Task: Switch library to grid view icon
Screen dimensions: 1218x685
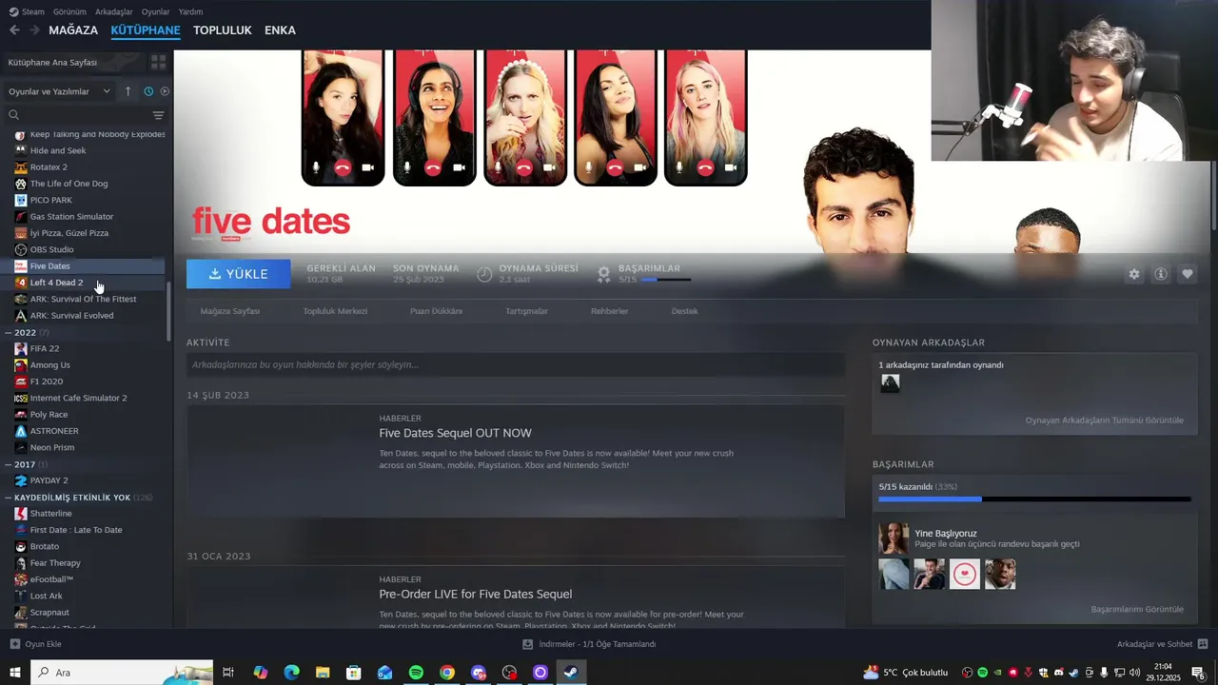Action: point(158,62)
